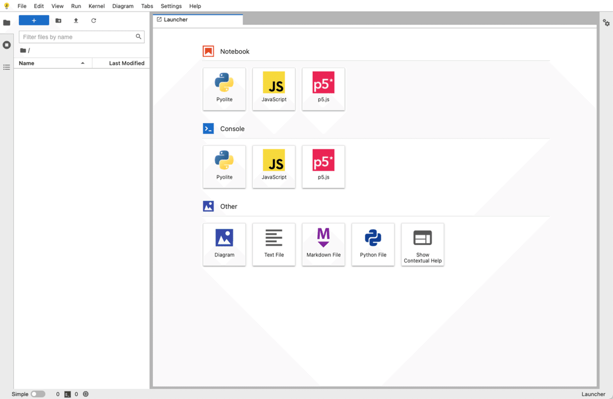Open the Help menu
Viewport: 613px width, 399px height.
point(195,6)
